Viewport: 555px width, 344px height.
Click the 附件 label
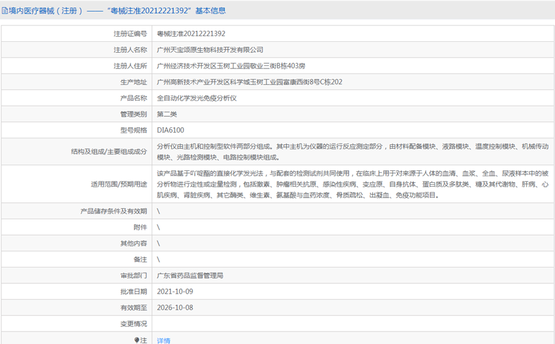(x=140, y=227)
